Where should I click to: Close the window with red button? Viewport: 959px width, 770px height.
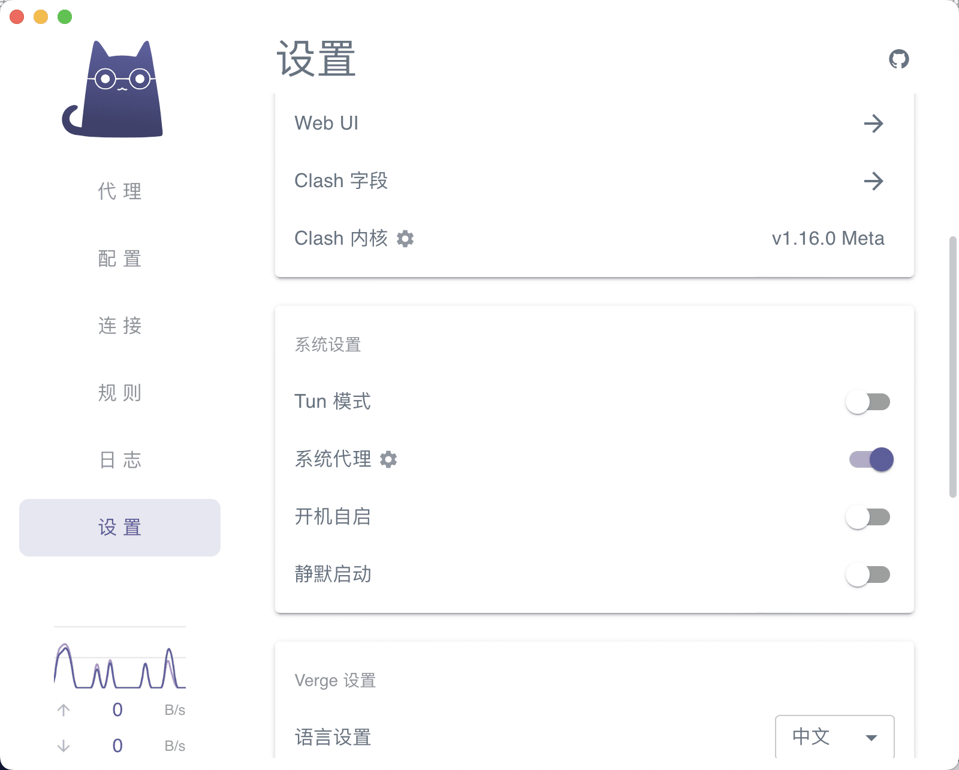tap(17, 17)
